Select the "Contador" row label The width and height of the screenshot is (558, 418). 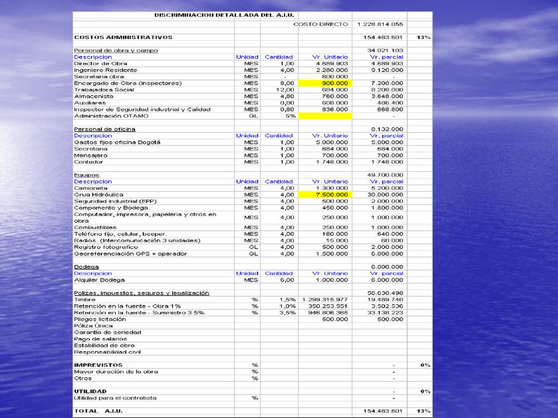click(x=88, y=162)
